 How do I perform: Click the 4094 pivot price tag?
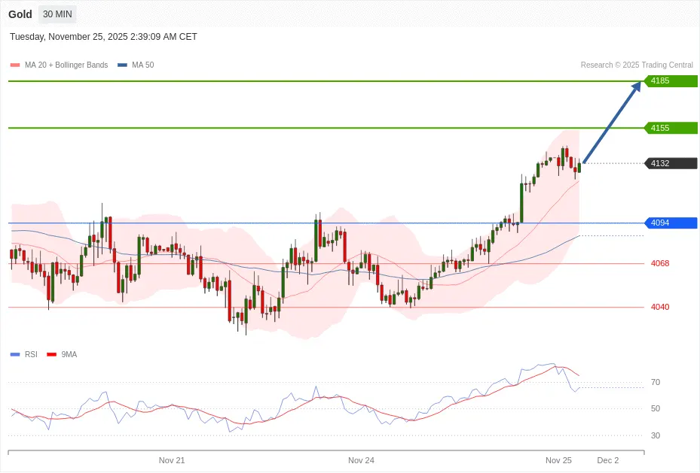tap(671, 223)
